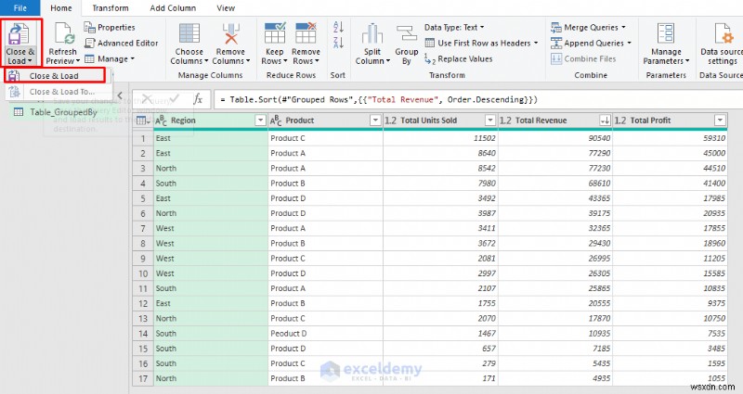
Task: Switch to the Transform tab
Action: click(111, 8)
